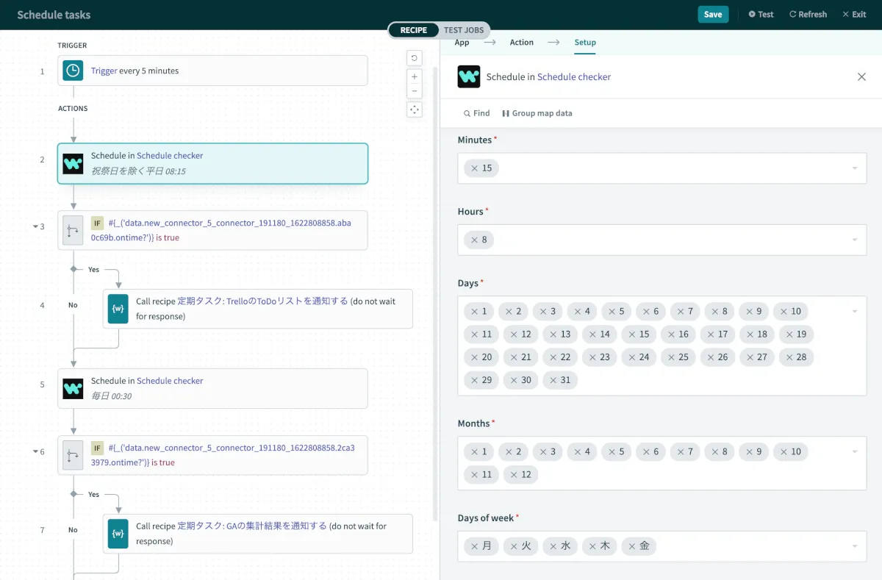
Task: Click the canvas reset view icon
Action: 415,58
